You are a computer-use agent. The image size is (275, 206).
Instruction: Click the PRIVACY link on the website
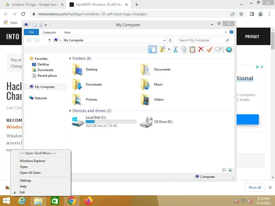(252, 36)
